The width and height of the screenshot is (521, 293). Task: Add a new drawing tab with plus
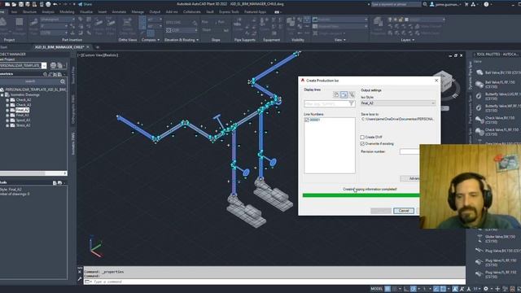coord(98,47)
